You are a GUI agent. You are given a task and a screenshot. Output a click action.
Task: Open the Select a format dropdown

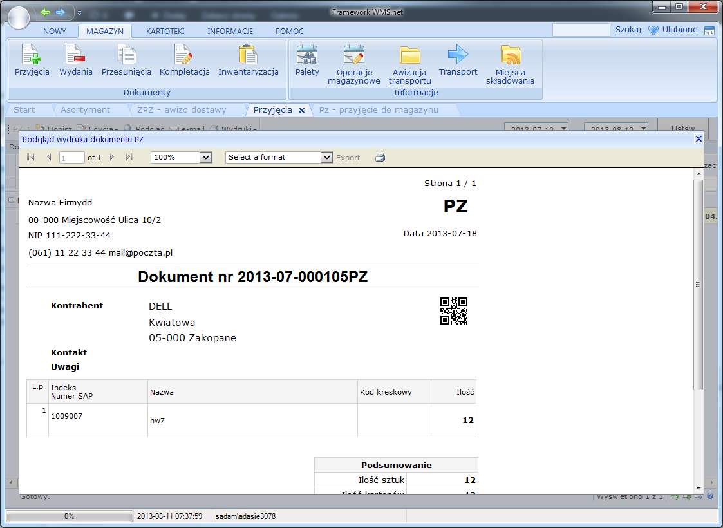pos(326,157)
